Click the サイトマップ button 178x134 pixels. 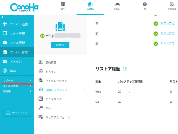tap(17, 113)
